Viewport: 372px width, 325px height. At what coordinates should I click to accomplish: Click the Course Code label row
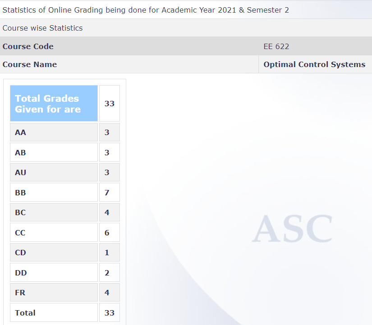(28, 46)
